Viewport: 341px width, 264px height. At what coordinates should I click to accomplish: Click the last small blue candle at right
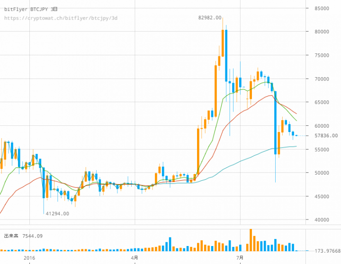(x=293, y=133)
